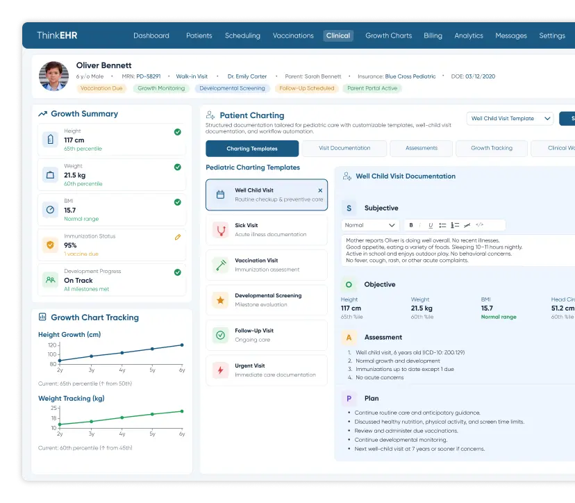Click the Weight scale icon
The width and height of the screenshot is (575, 503).
point(50,174)
